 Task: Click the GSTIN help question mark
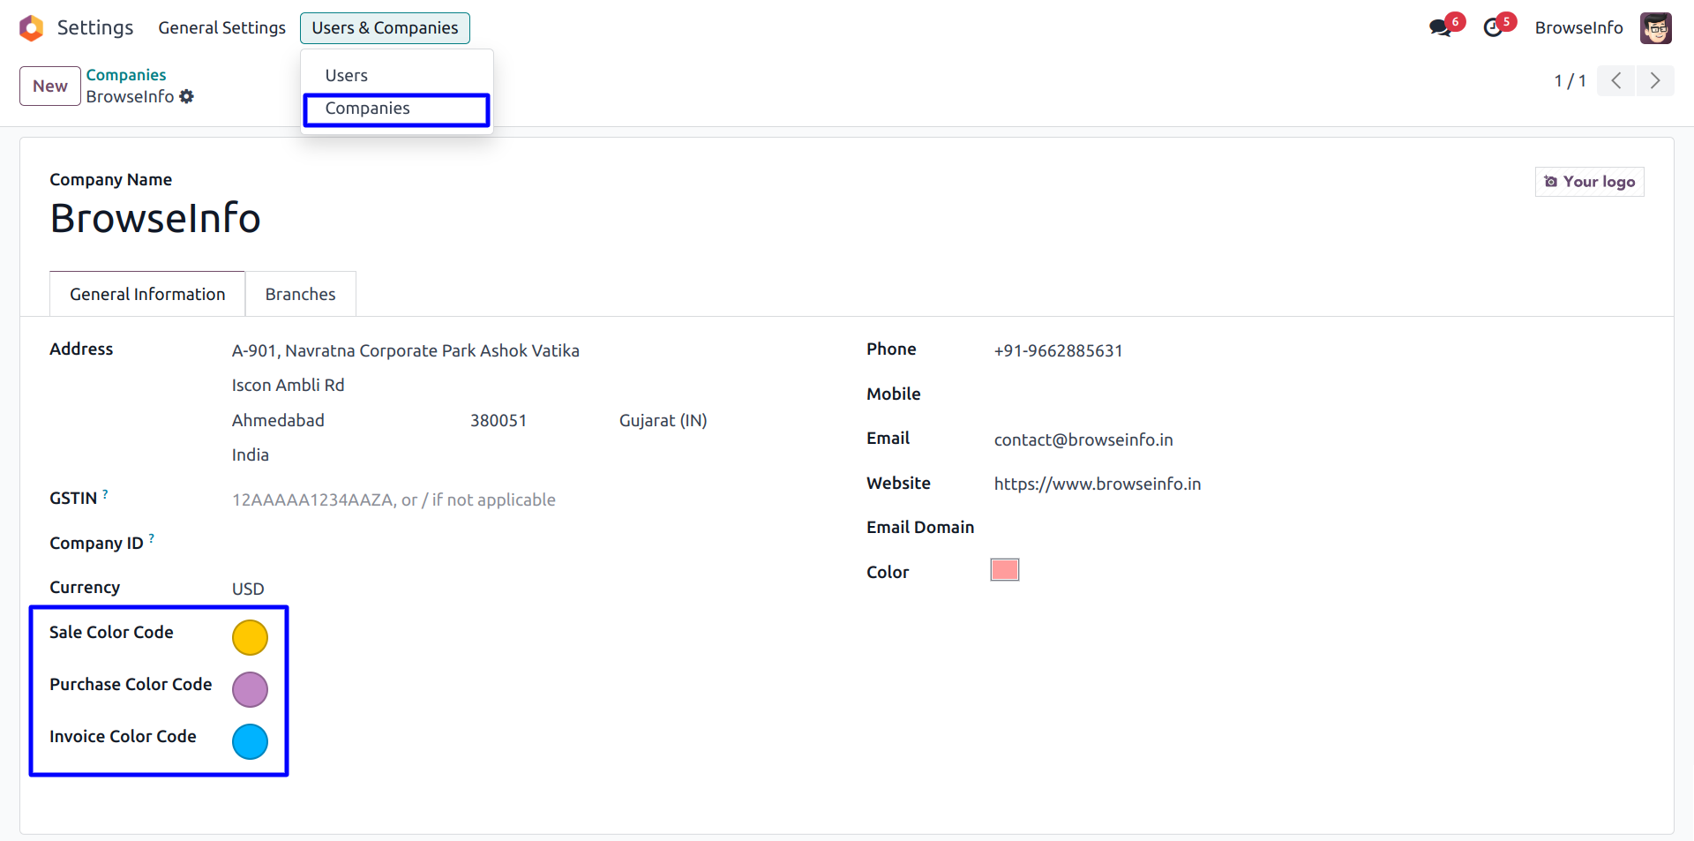pyautogui.click(x=105, y=494)
